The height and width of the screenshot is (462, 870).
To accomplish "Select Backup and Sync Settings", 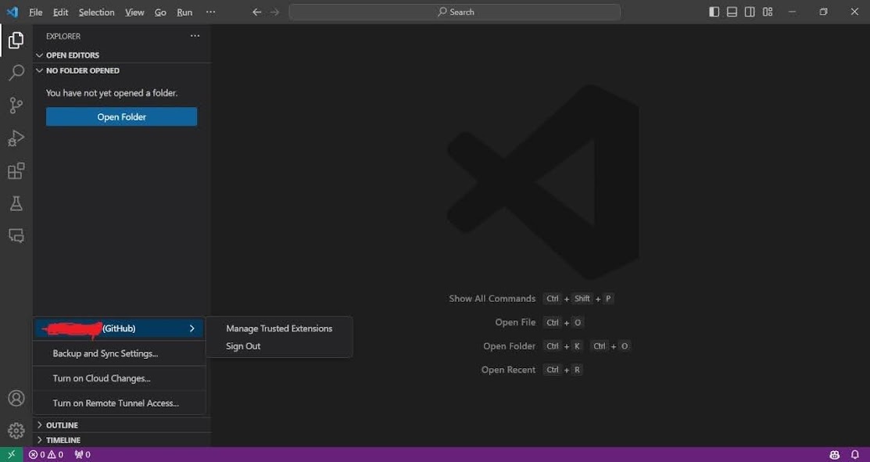I will (120, 353).
